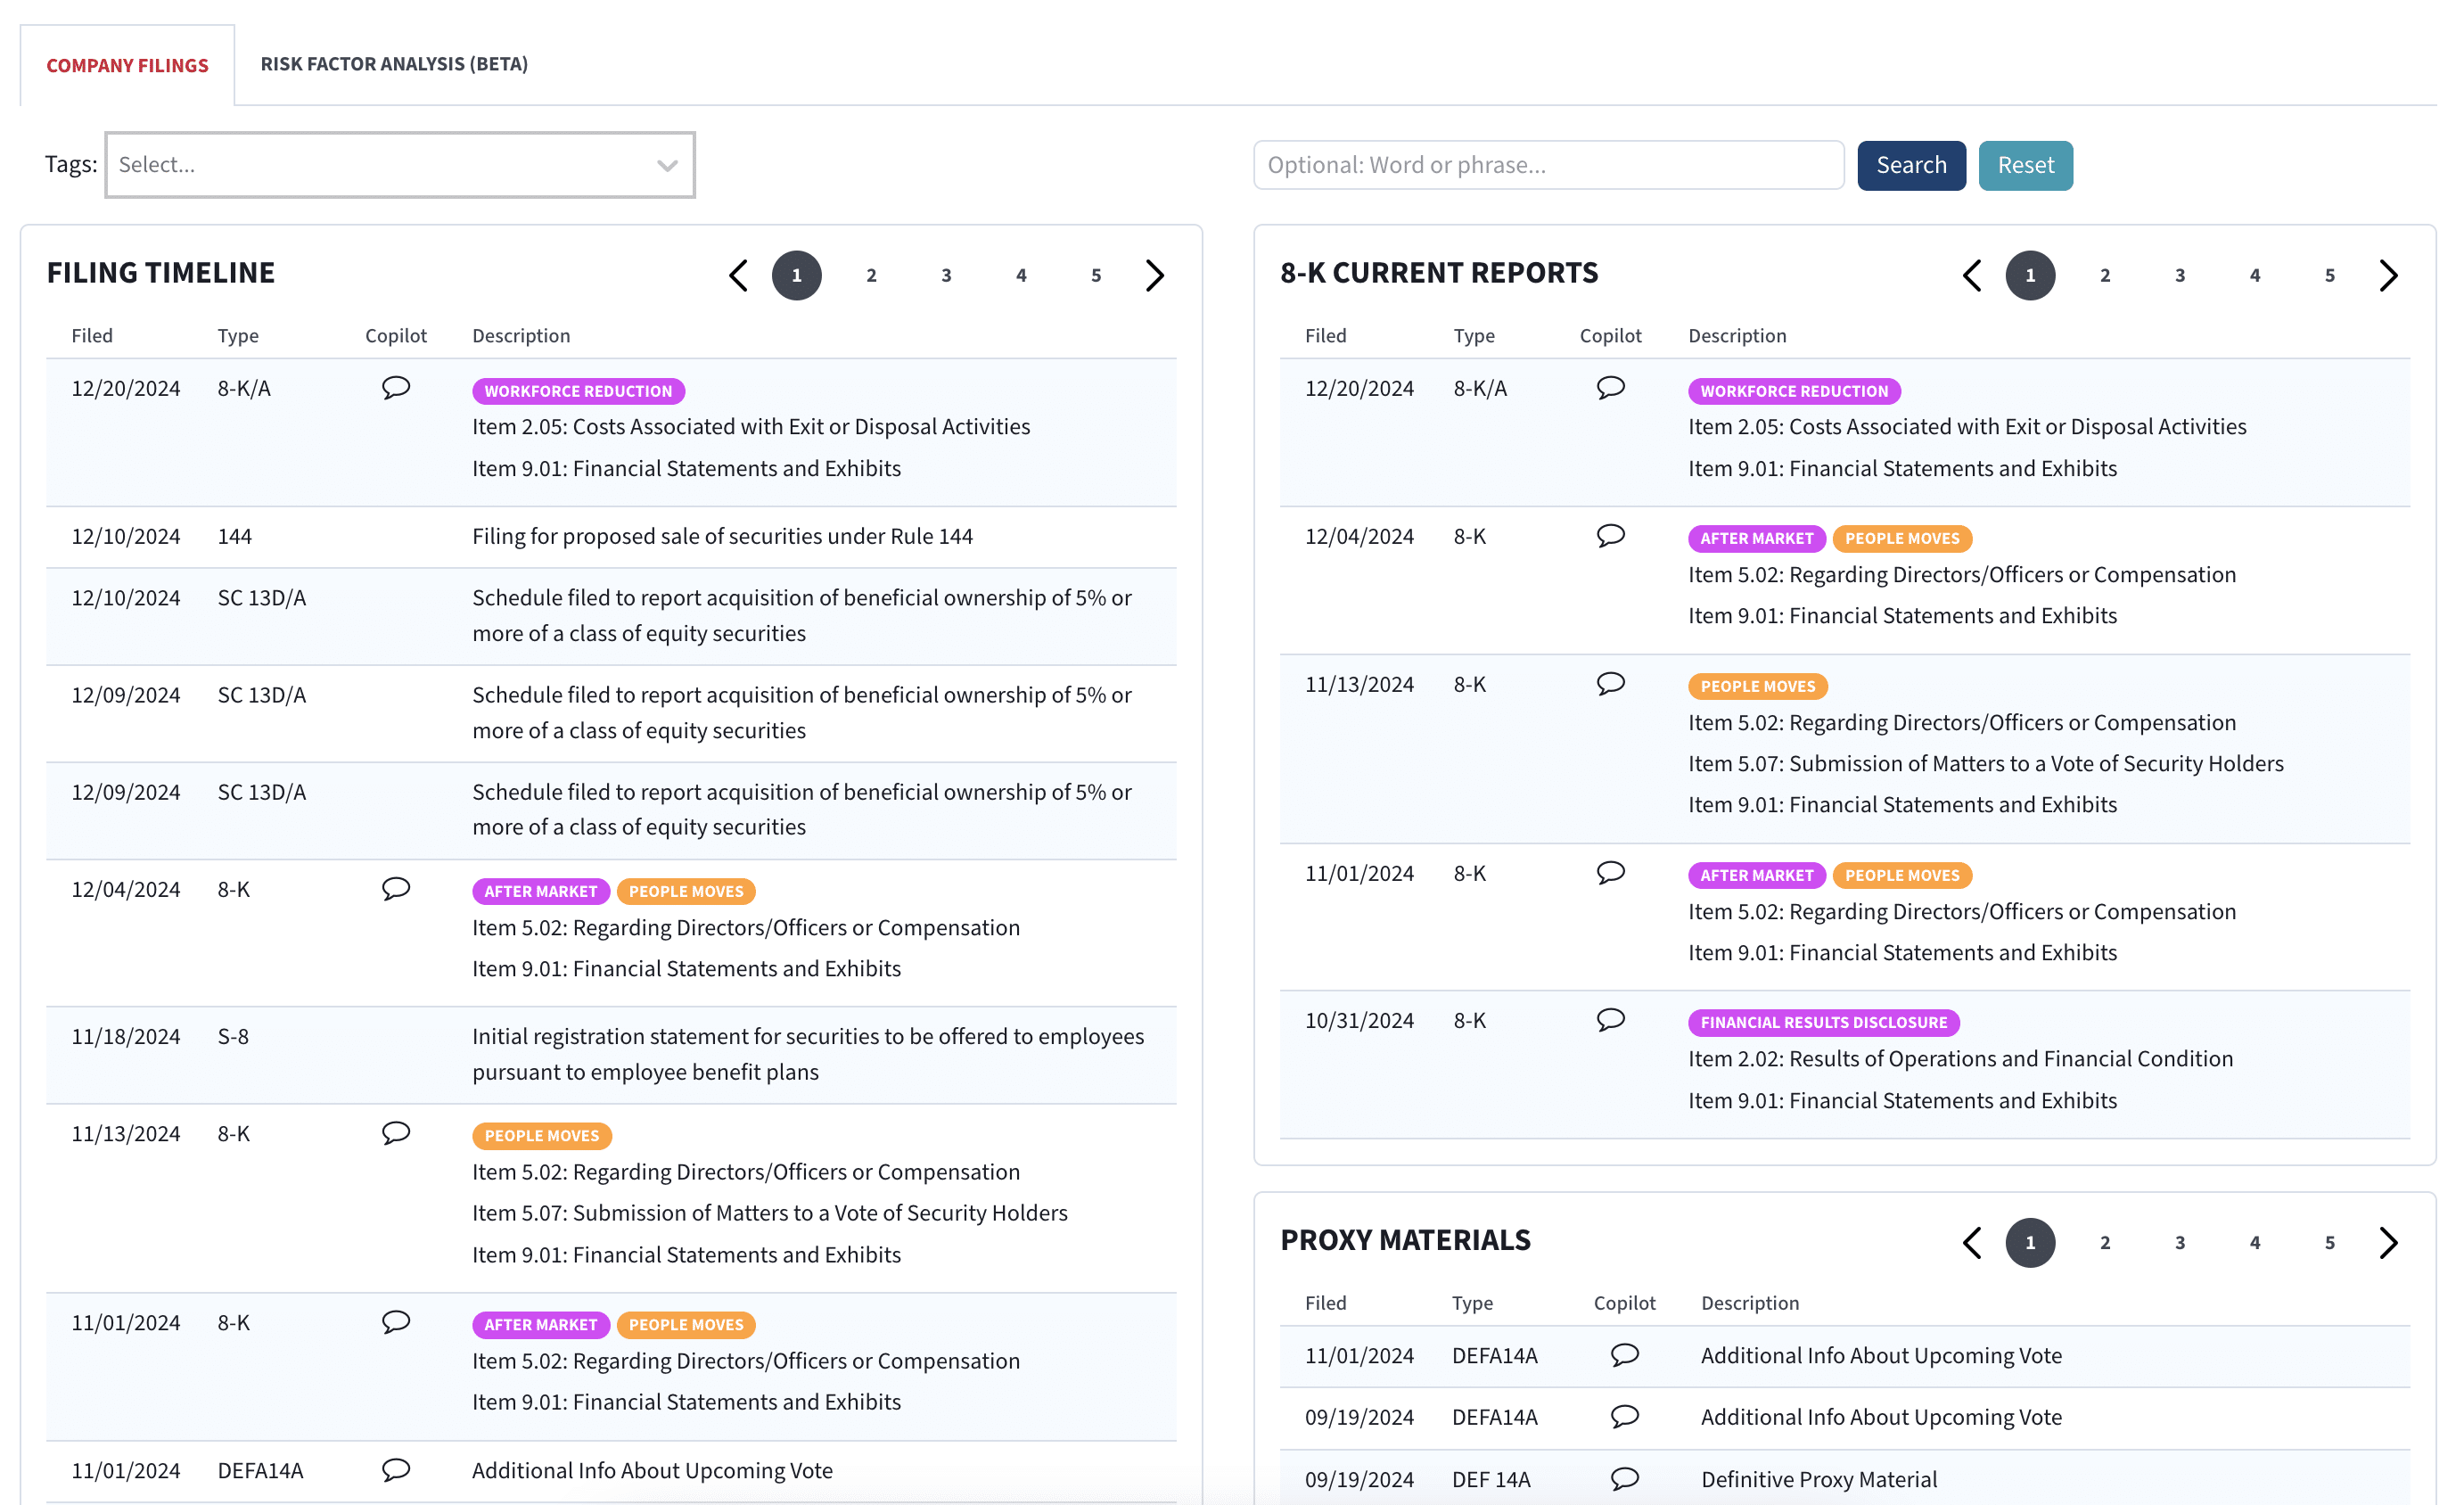2464x1505 pixels.
Task: Expand the Tags select dropdown
Action: pos(400,165)
